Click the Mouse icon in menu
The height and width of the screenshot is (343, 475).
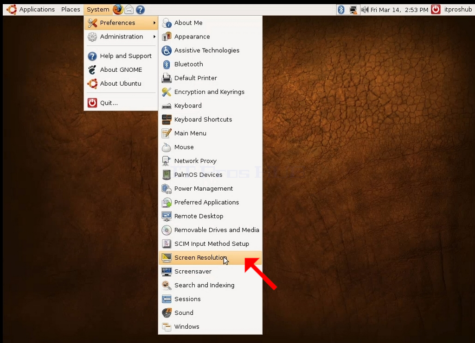click(167, 147)
